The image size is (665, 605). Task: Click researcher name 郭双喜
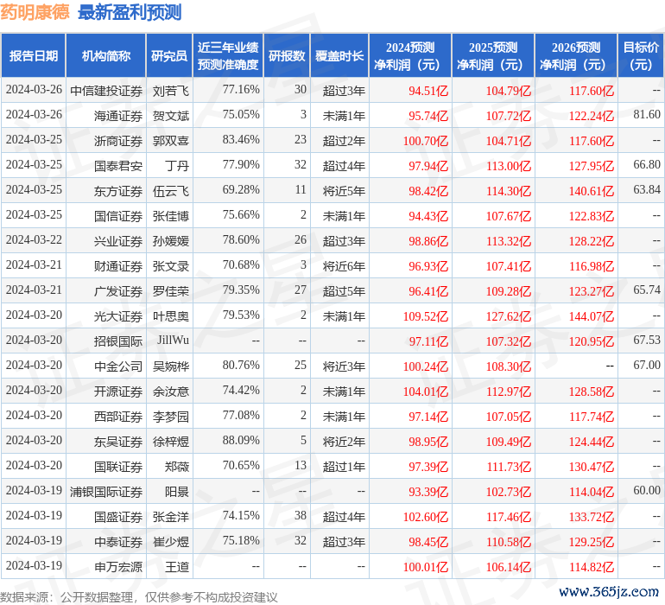171,141
